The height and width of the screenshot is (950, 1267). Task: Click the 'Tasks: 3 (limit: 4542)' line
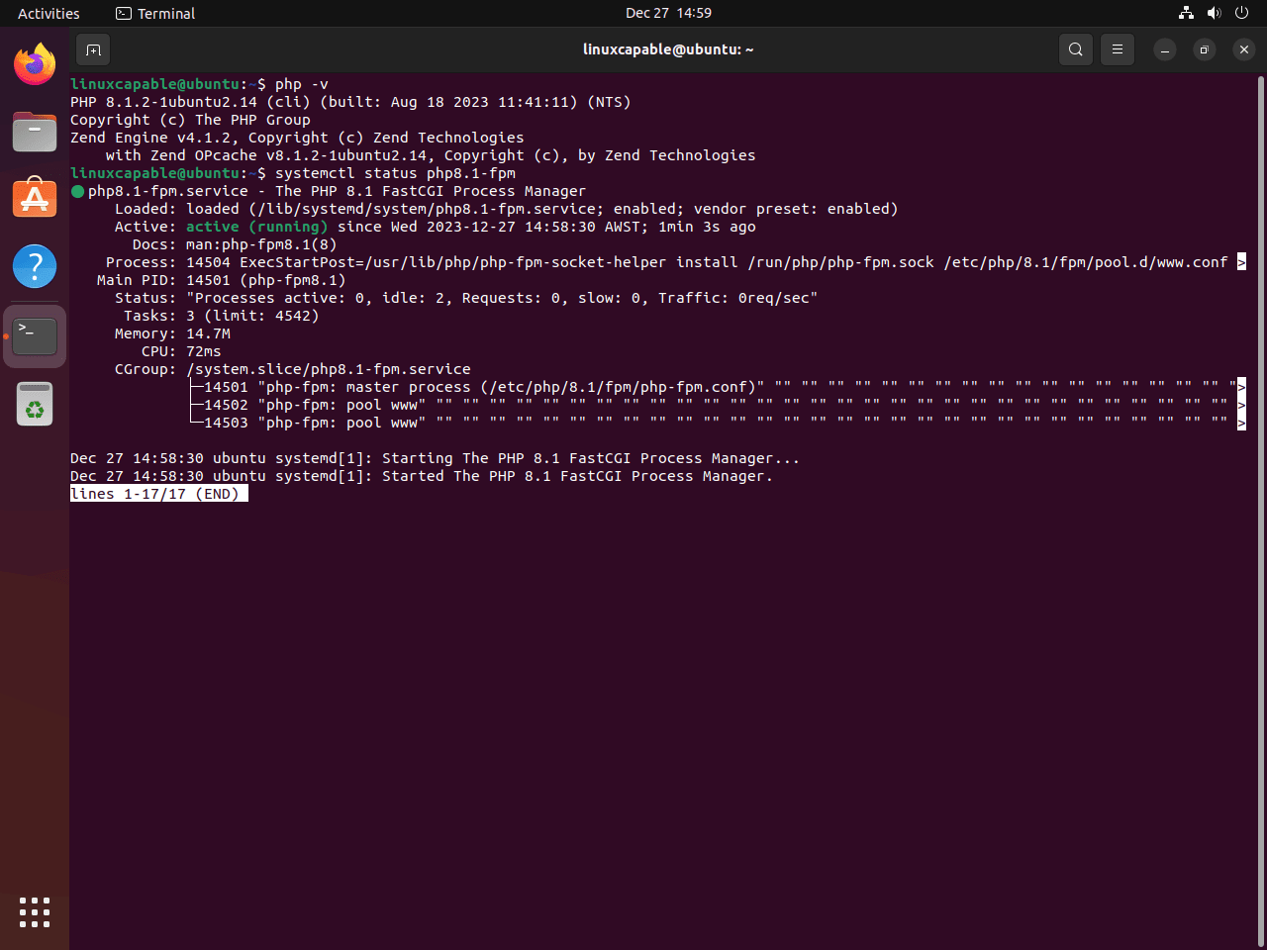222,316
